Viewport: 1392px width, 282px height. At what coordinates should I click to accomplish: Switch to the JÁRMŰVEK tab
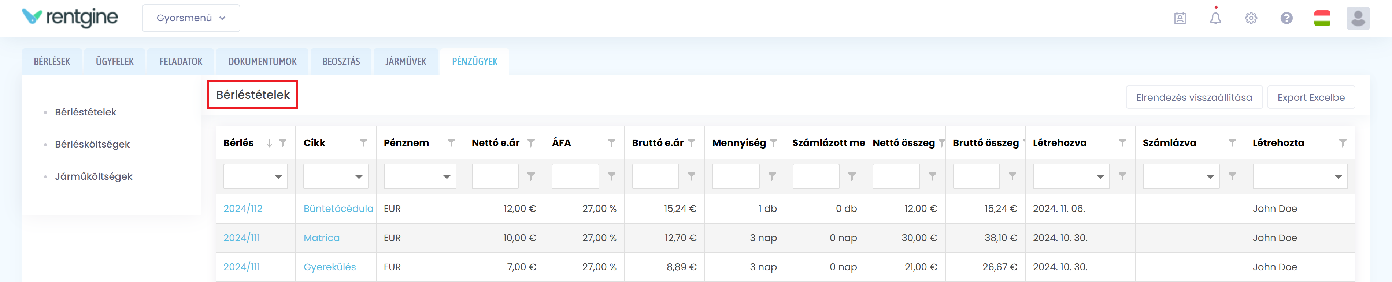405,61
